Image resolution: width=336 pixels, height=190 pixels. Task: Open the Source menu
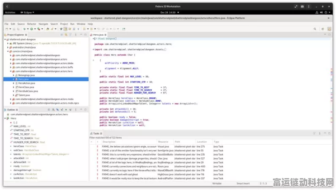pyautogui.click(x=21, y=24)
